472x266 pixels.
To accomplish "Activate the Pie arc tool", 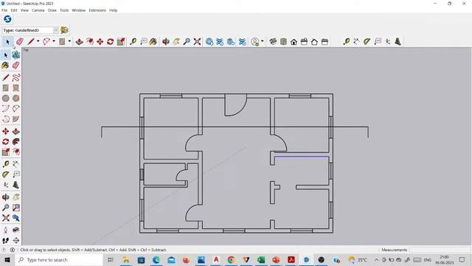I will pos(16,119).
